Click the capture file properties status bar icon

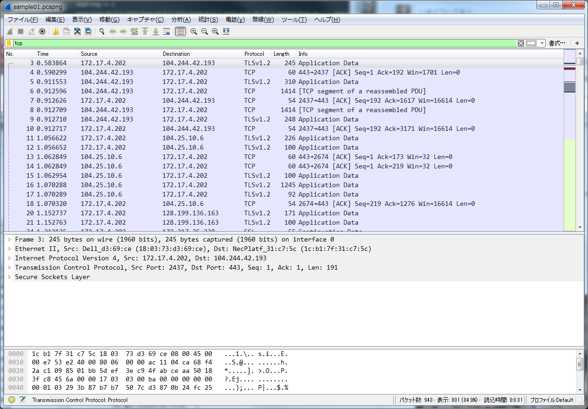(x=22, y=400)
